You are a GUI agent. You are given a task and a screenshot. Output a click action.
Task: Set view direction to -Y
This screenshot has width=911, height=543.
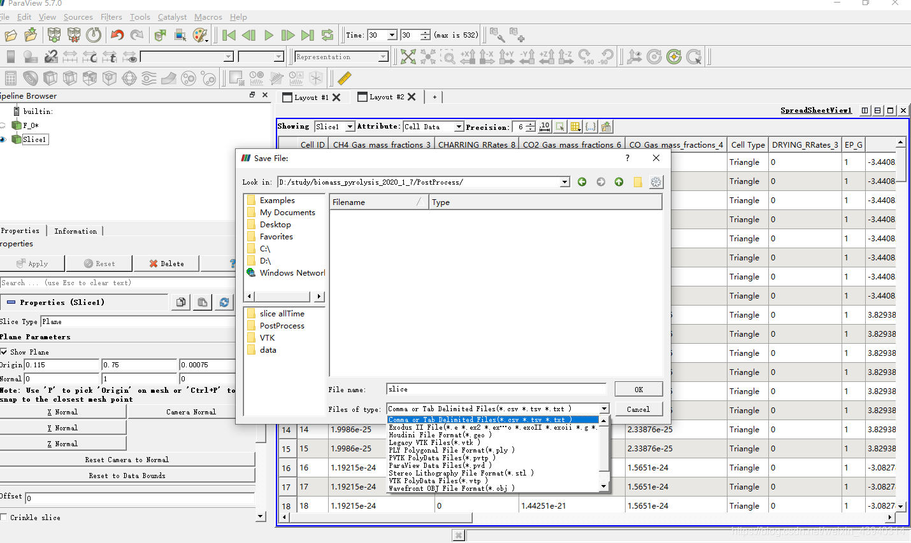[x=527, y=57]
